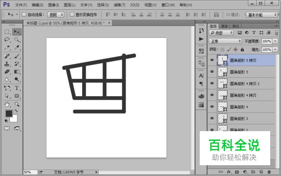The width and height of the screenshot is (281, 176).
Task: Select the Blur tool
Action: [7, 79]
